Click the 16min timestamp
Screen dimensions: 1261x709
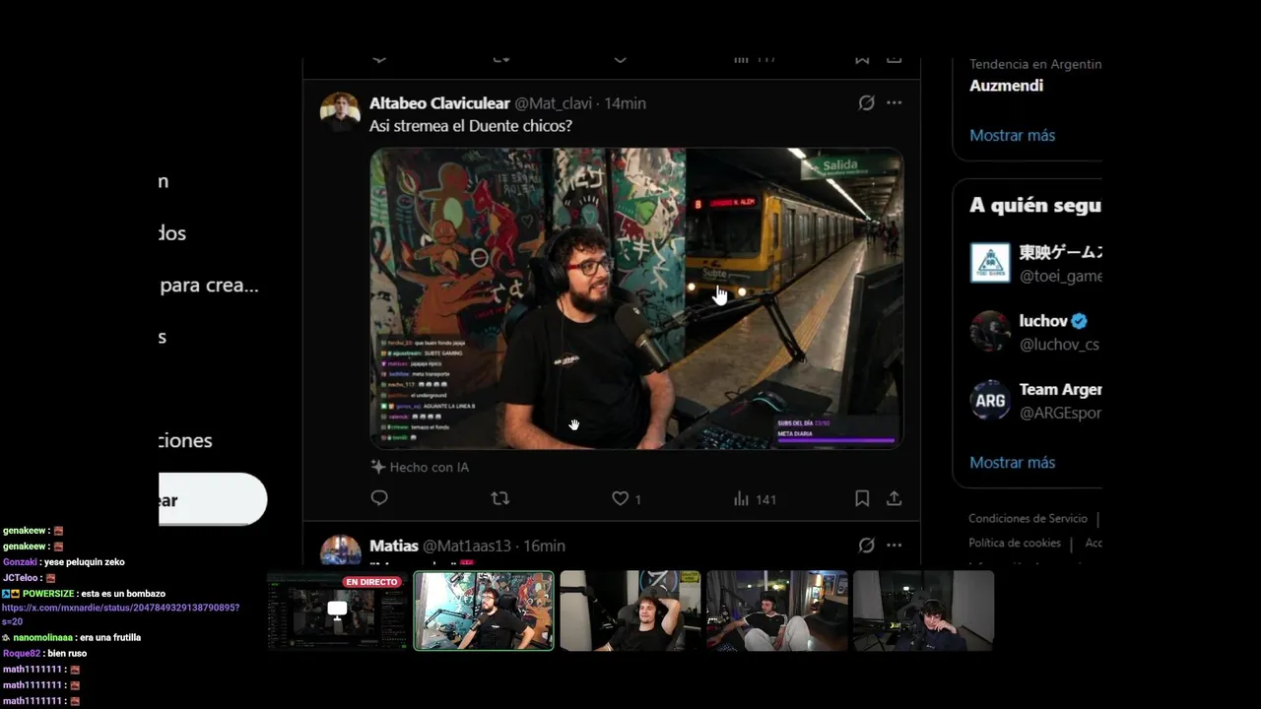tap(544, 546)
